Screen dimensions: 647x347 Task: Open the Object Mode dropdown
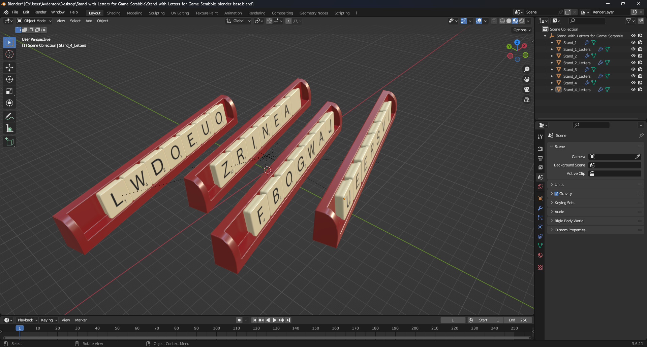(34, 21)
